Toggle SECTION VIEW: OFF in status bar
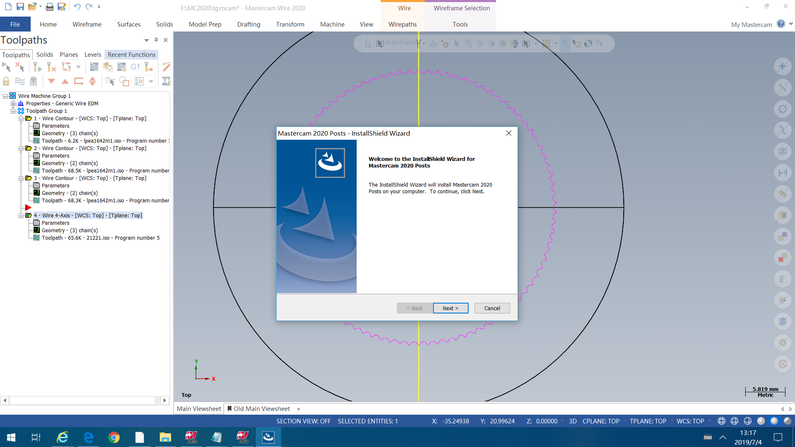795x447 pixels. (304, 421)
